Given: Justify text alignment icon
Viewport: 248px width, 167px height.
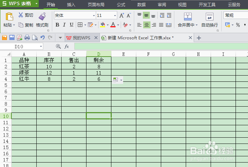Looking at the screenshot, I should 161,25.
